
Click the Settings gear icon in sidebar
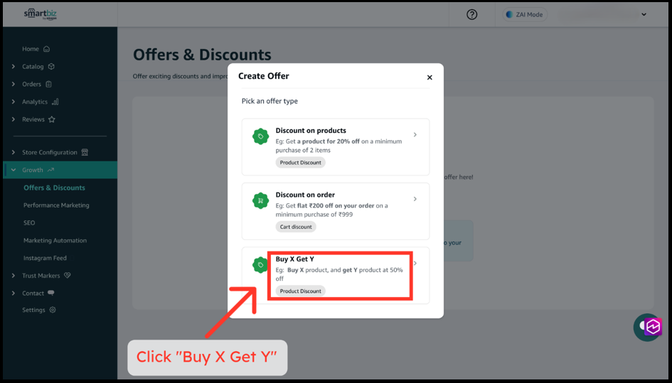pos(53,310)
